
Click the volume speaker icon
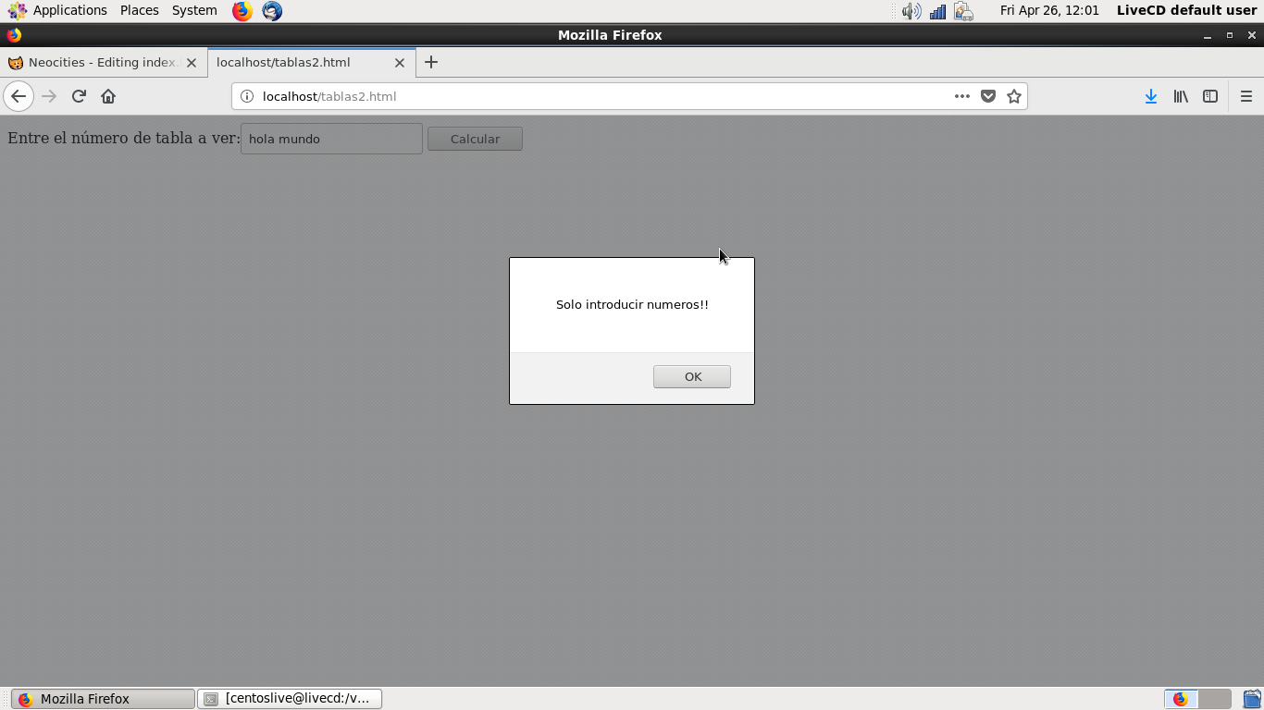point(911,11)
